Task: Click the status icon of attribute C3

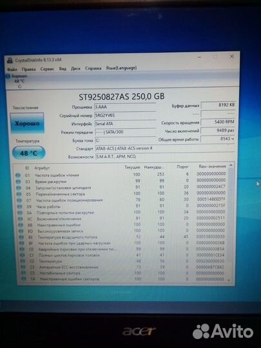Action: coord(23,267)
